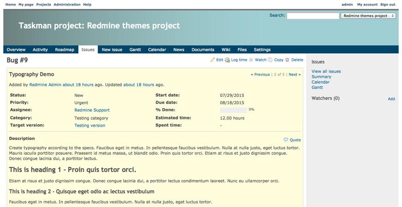Open assignee Redmine Support
The width and height of the screenshot is (402, 207).
pos(92,110)
